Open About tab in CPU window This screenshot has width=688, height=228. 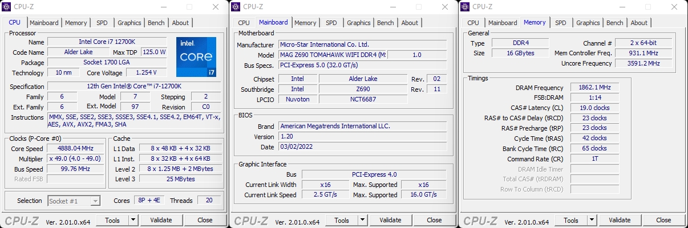tap(180, 23)
